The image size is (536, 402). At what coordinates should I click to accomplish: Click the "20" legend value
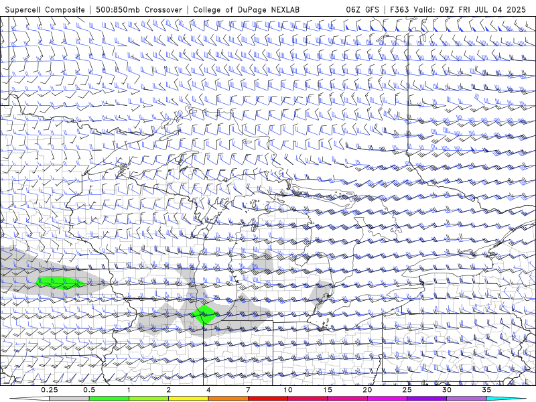(367, 390)
